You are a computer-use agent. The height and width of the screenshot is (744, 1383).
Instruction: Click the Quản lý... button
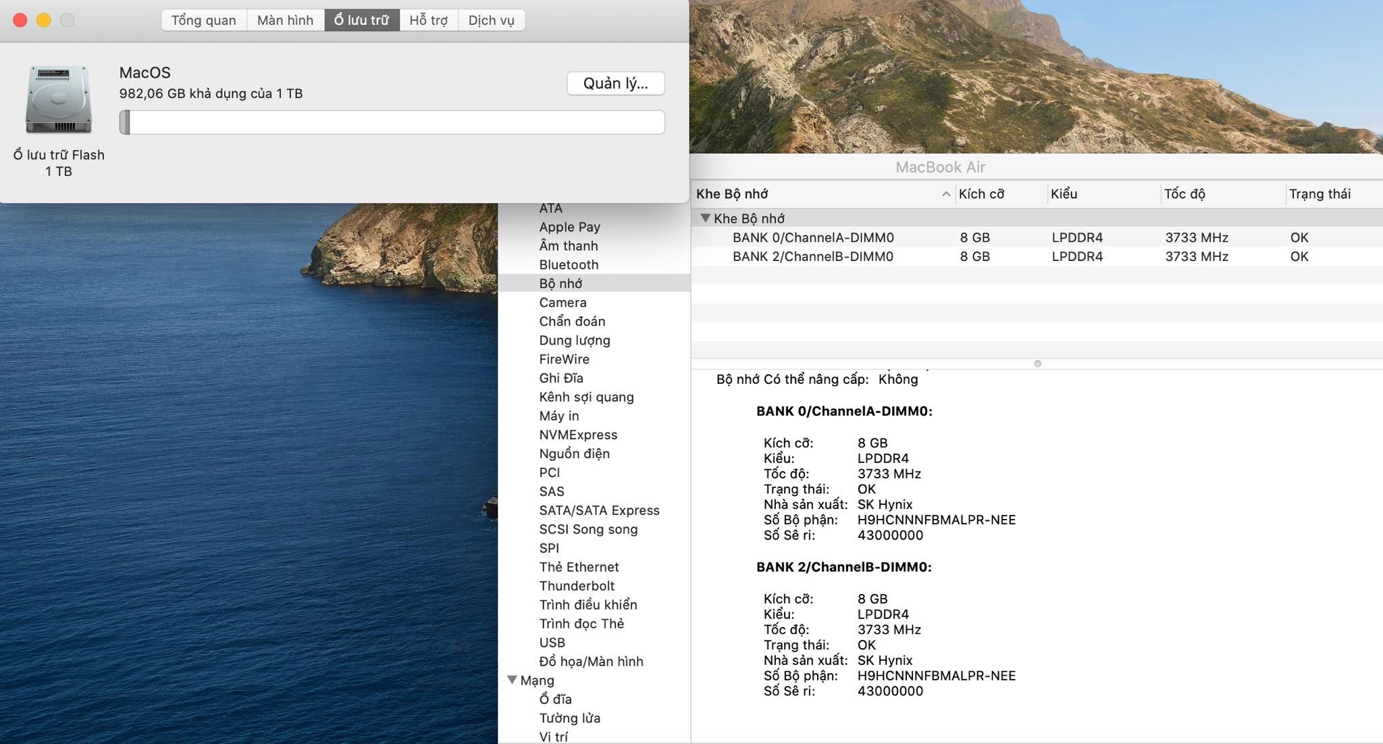pos(615,83)
